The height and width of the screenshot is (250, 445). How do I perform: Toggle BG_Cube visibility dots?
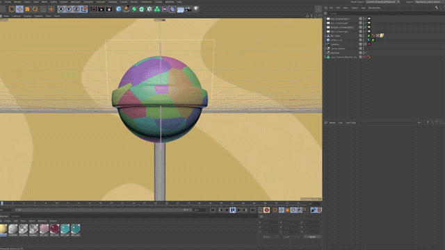[364, 35]
